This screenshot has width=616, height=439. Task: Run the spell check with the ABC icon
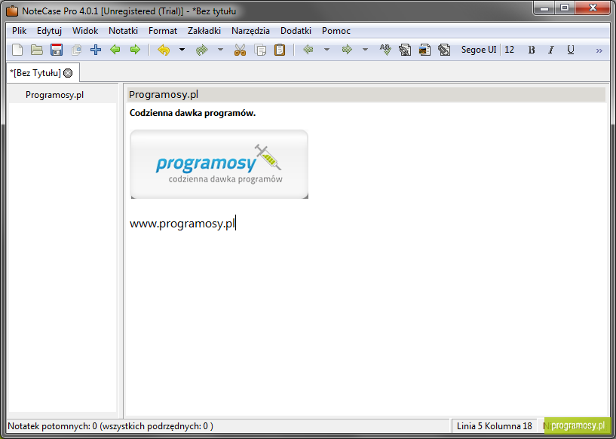click(x=385, y=50)
